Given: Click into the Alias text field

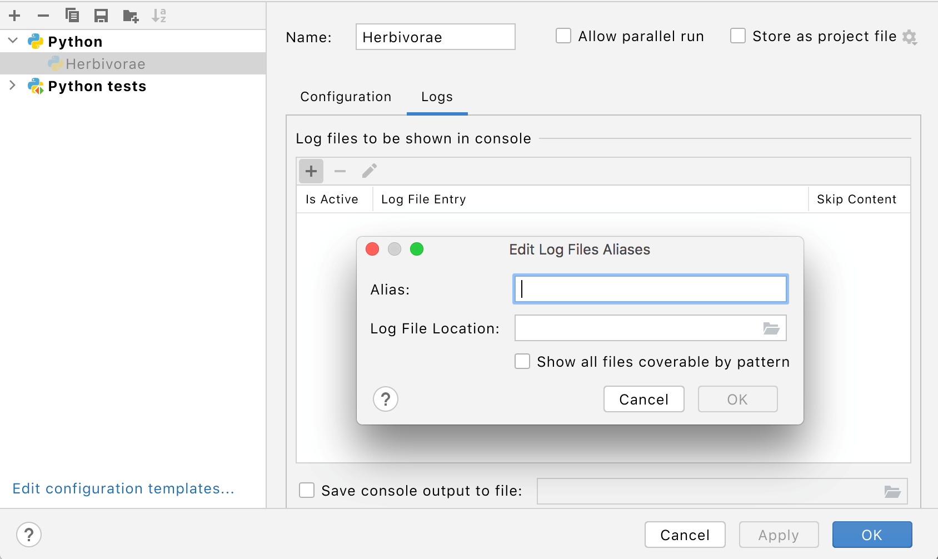Looking at the screenshot, I should click(x=650, y=289).
